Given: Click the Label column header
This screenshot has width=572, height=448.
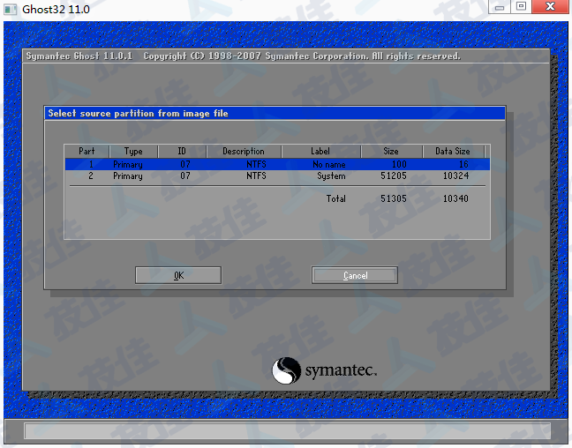Looking at the screenshot, I should [320, 152].
